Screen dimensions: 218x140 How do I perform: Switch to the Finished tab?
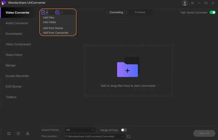coord(140,12)
